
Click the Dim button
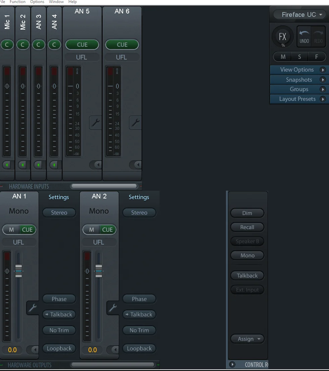point(247,213)
